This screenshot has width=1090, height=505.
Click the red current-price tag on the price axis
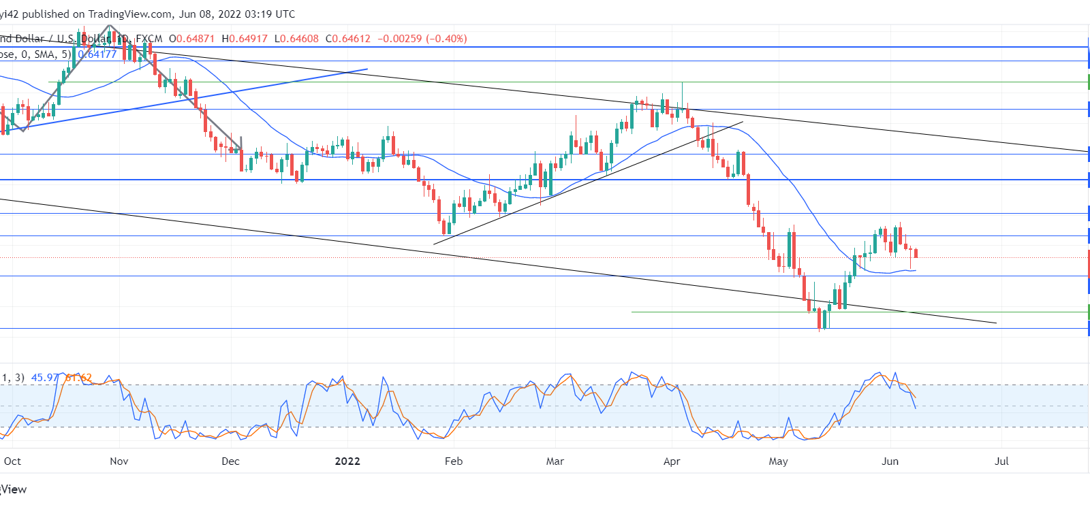(1088, 264)
